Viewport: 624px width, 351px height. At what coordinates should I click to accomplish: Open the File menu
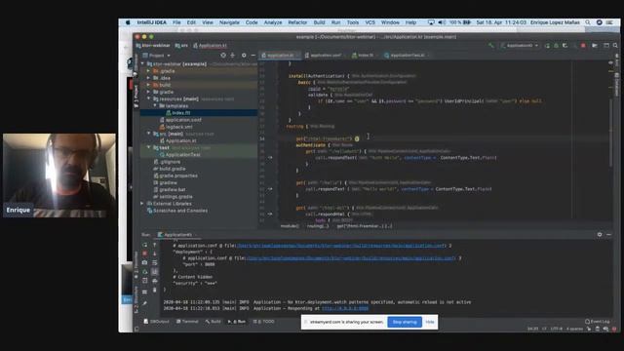[x=176, y=22]
